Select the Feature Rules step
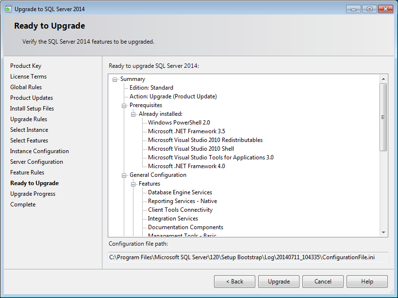 [27, 173]
